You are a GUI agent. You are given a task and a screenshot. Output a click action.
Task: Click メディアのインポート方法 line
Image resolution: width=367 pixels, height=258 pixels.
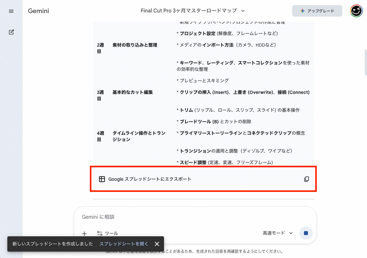(x=226, y=45)
